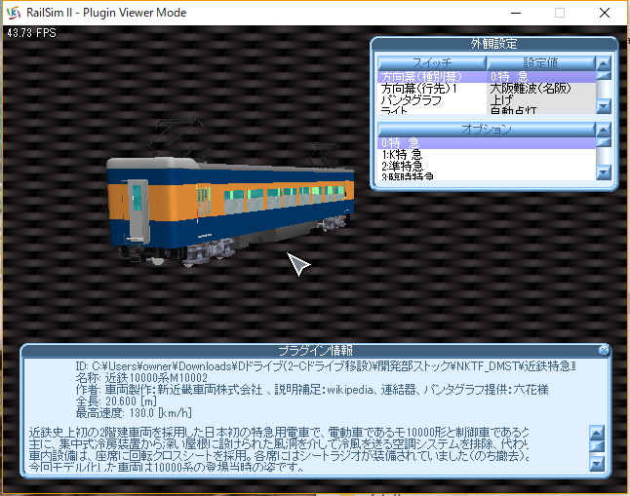Click the down arrow of the オプション list scrollbar
This screenshot has height=496, width=630.
604,172
